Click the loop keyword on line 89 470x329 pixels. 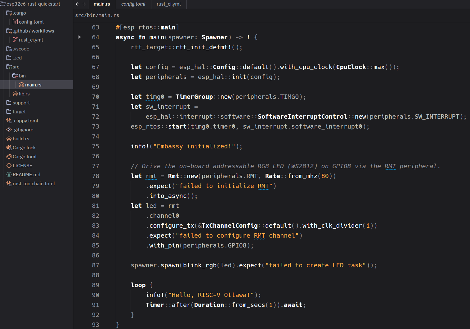pyautogui.click(x=138, y=285)
